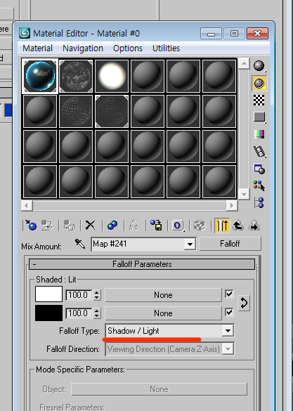Click the None map button for black color

[x=163, y=313]
